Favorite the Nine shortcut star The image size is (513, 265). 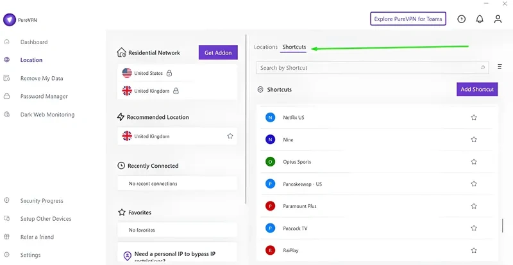[x=474, y=140]
